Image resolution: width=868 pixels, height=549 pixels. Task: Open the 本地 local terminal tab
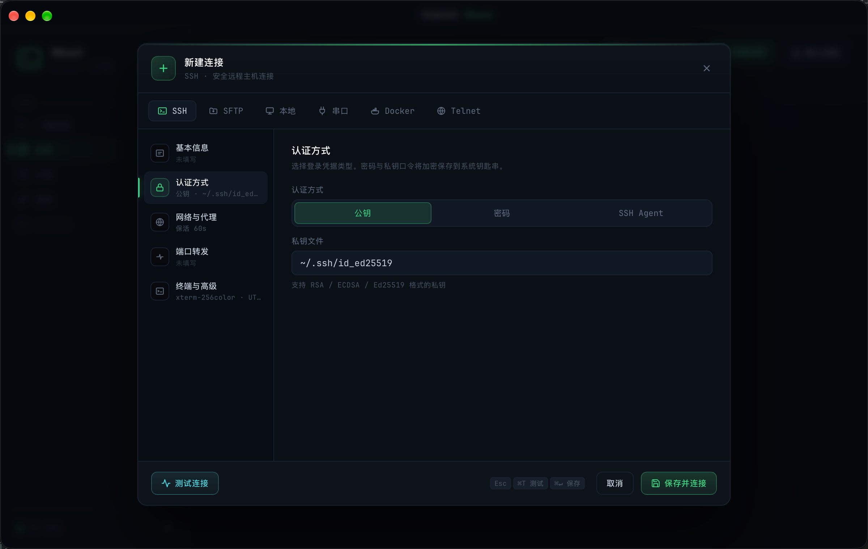[281, 111]
